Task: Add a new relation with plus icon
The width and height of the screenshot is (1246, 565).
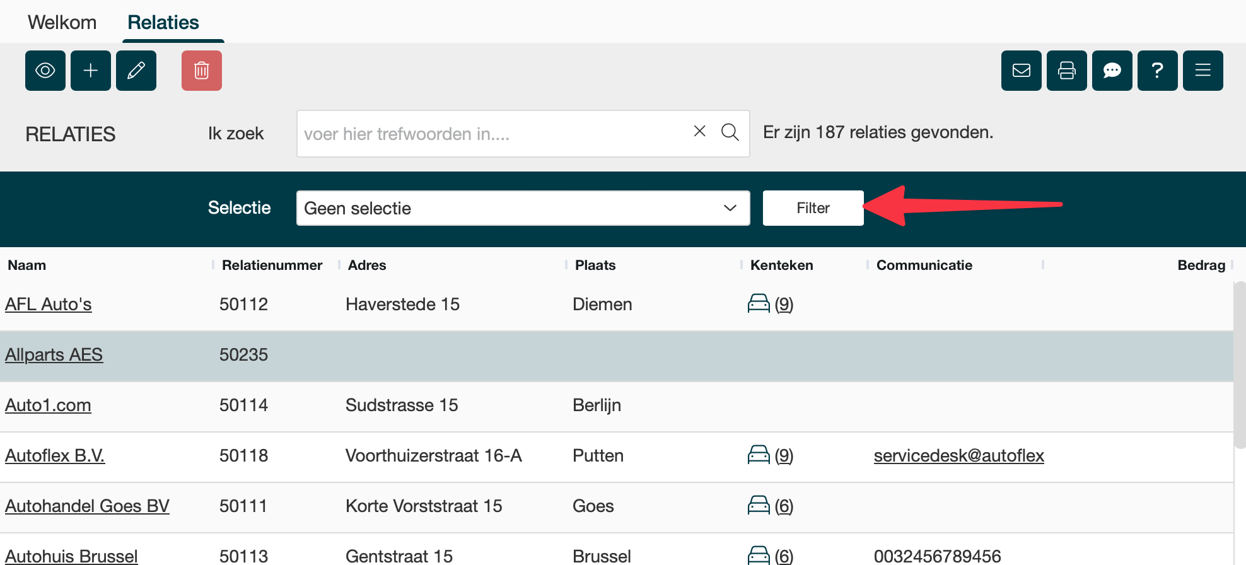Action: pos(91,71)
